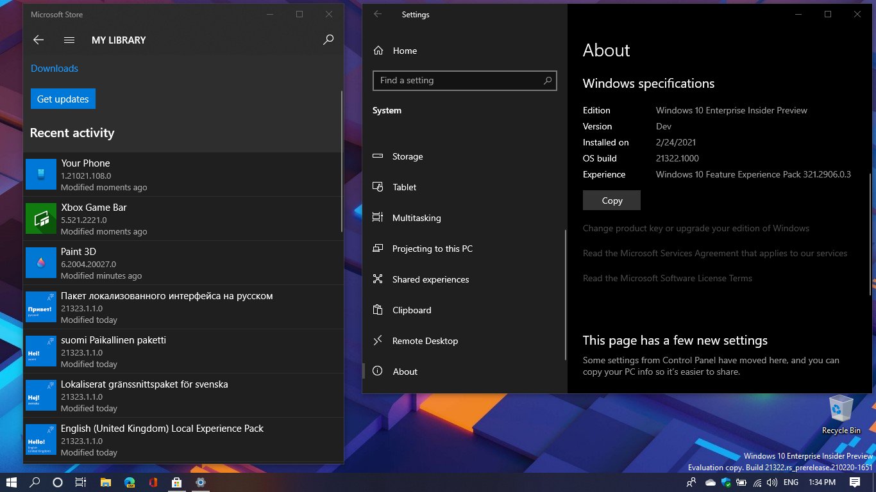This screenshot has height=492, width=876.
Task: Click the Installed on date 2/24/2021
Action: [x=676, y=142]
